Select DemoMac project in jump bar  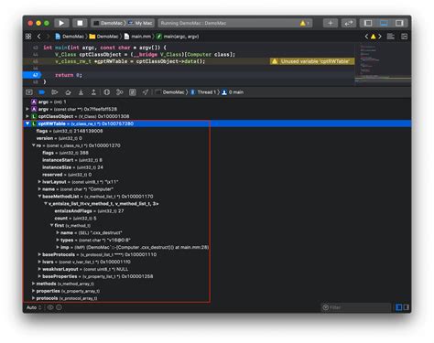[70, 37]
